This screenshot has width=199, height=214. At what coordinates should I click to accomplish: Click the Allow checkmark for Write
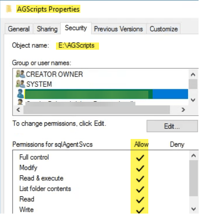coord(140,210)
